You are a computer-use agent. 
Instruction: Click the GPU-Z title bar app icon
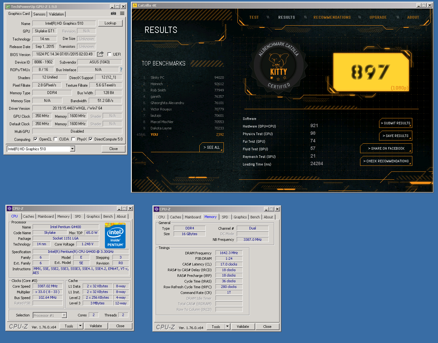(8, 6)
